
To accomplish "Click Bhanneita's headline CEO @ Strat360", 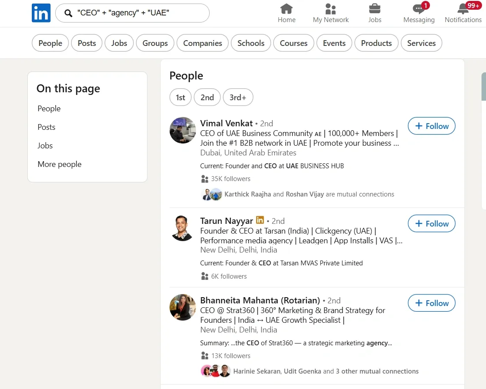I will (293, 315).
